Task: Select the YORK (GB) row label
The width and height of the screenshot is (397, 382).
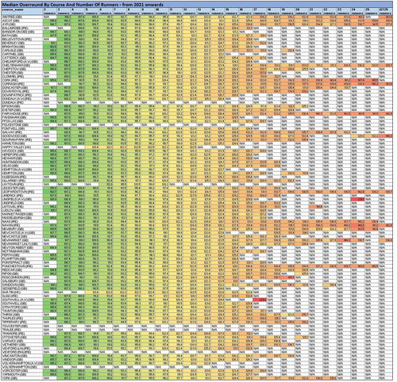Action: (9, 378)
